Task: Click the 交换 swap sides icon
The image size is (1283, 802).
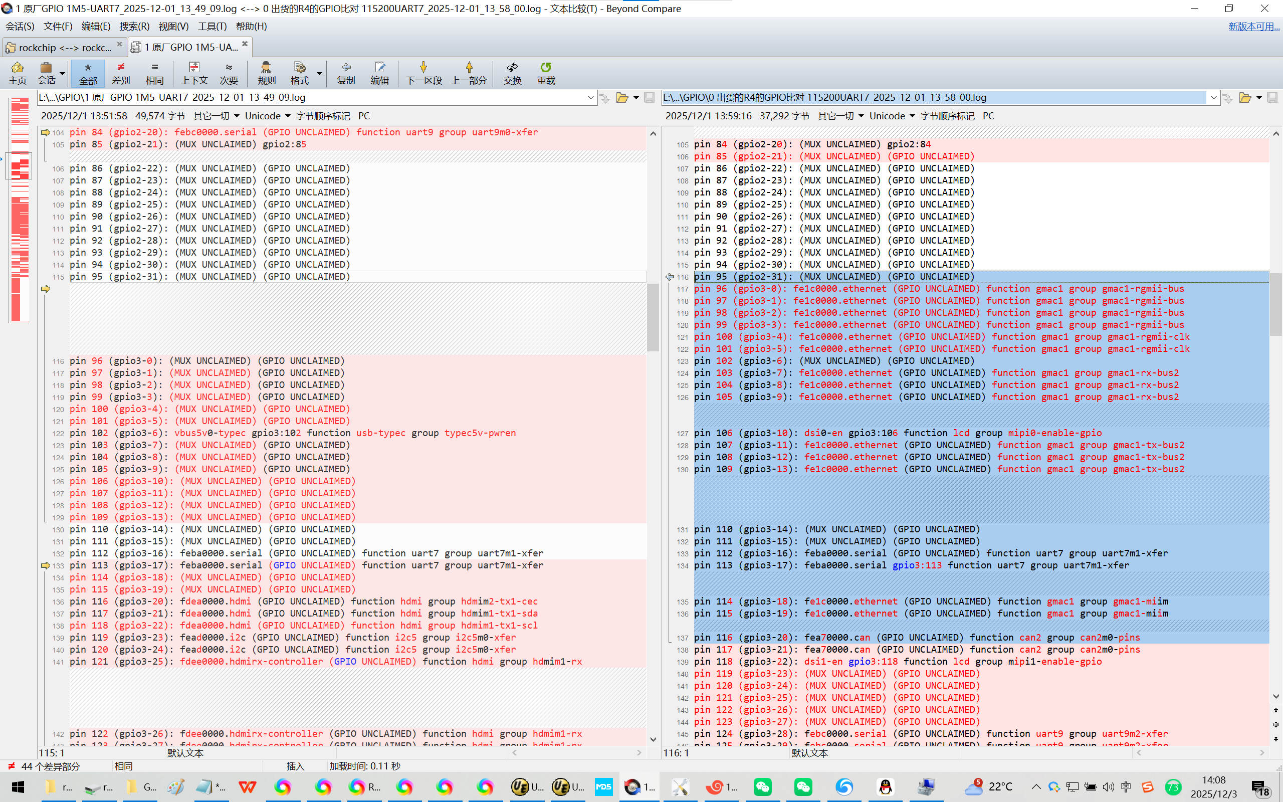Action: [x=512, y=73]
